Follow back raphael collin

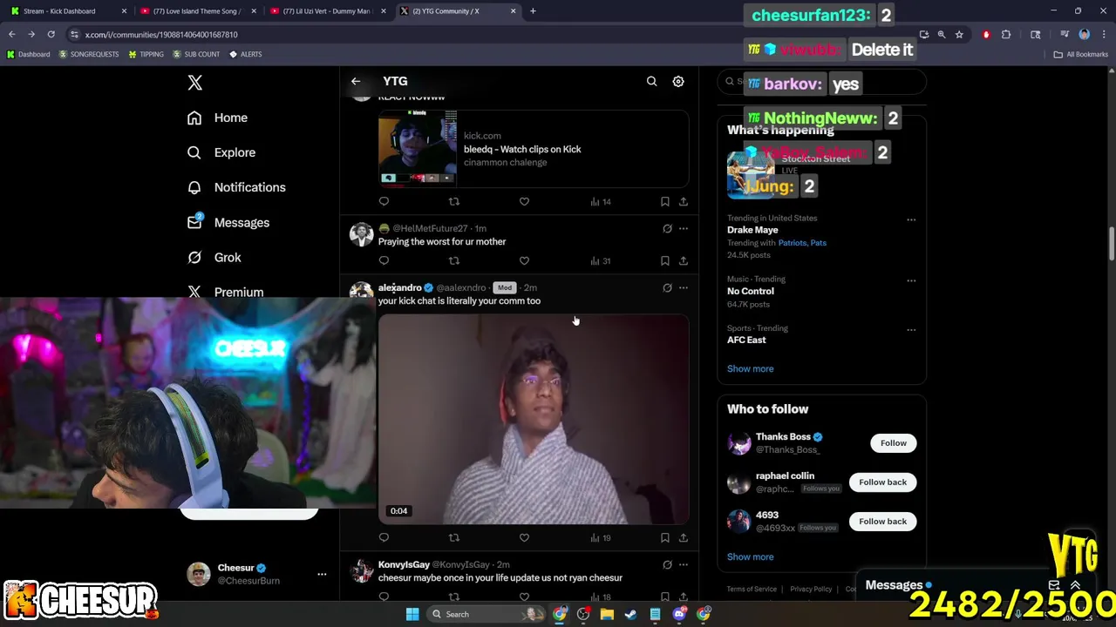(x=882, y=482)
